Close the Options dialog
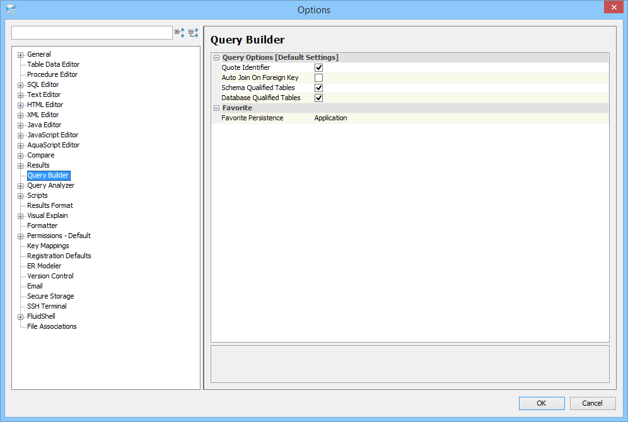The image size is (628, 422). tap(613, 8)
